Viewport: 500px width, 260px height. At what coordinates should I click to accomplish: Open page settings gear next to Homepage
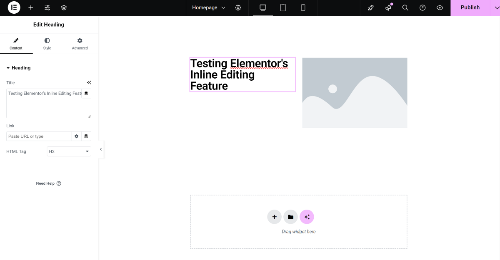pyautogui.click(x=238, y=8)
